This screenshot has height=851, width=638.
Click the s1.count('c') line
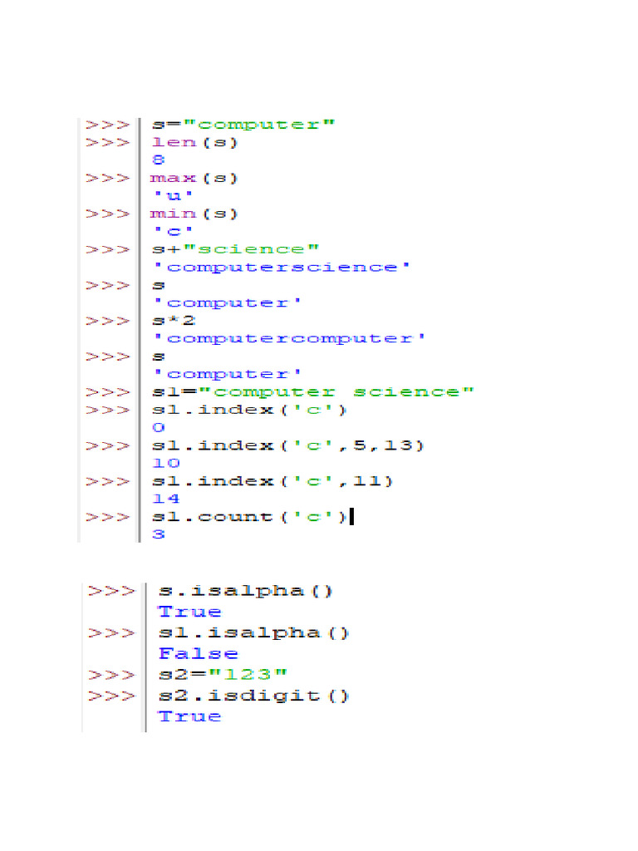tap(249, 517)
